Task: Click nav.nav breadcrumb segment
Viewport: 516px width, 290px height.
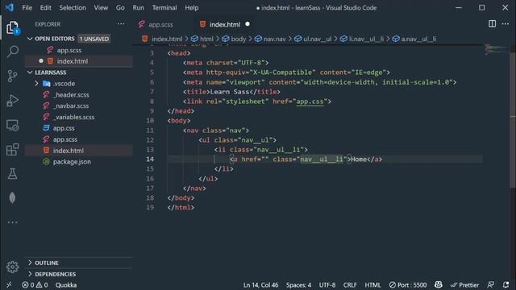Action: tap(270, 39)
